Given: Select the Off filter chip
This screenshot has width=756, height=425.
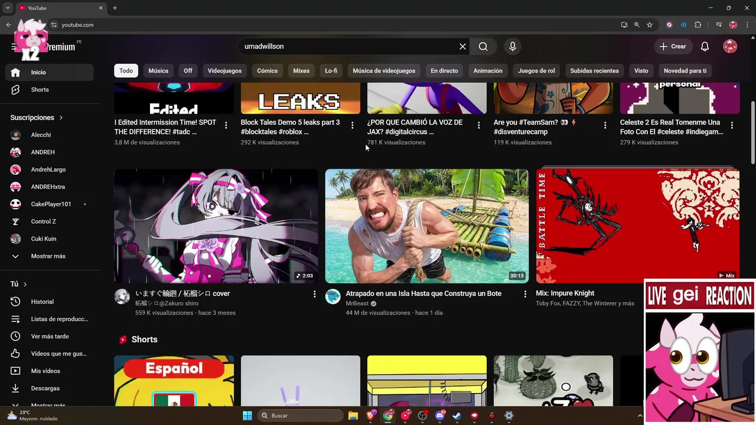Looking at the screenshot, I should pos(188,71).
